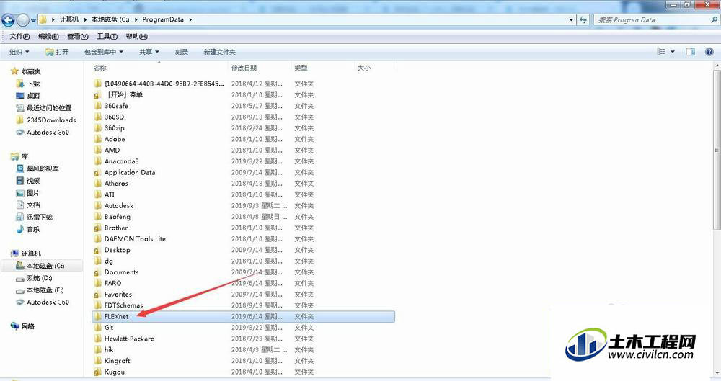Viewport: 721px width, 381px height.
Task: Select the Autodesk folder icon
Action: pos(97,205)
